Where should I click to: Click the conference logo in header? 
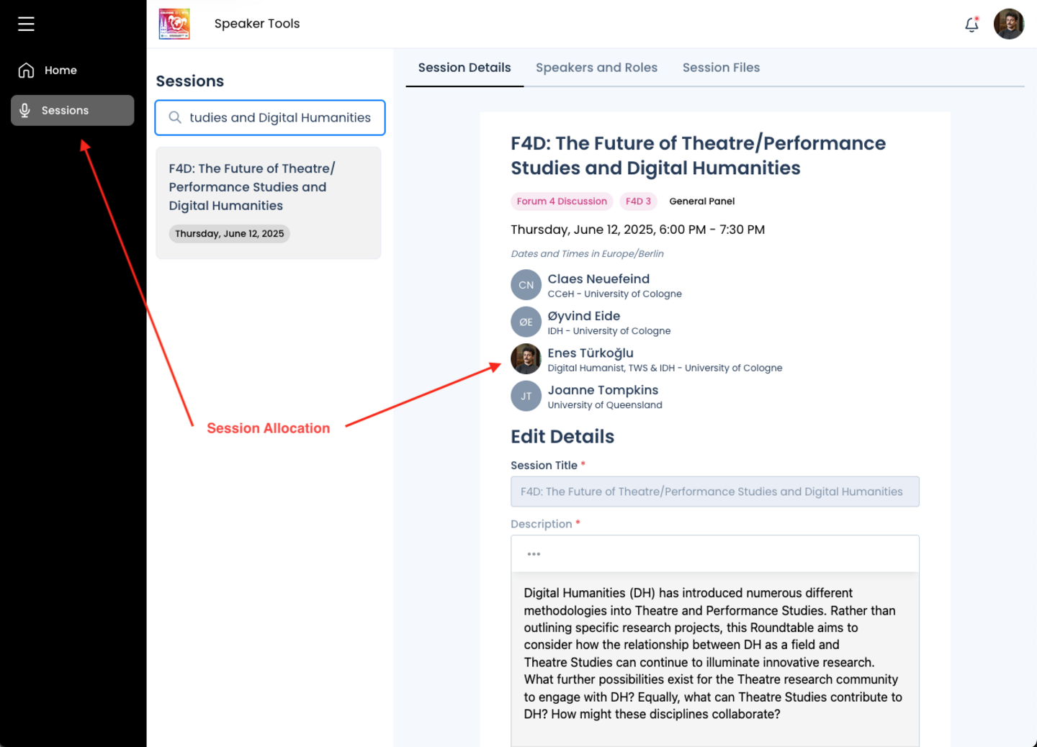(174, 24)
